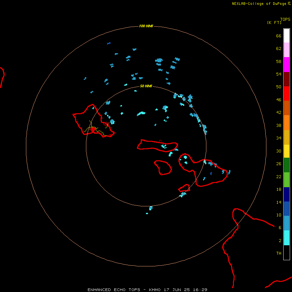
Task: Select the light green legend swatch
Action: tap(286, 180)
